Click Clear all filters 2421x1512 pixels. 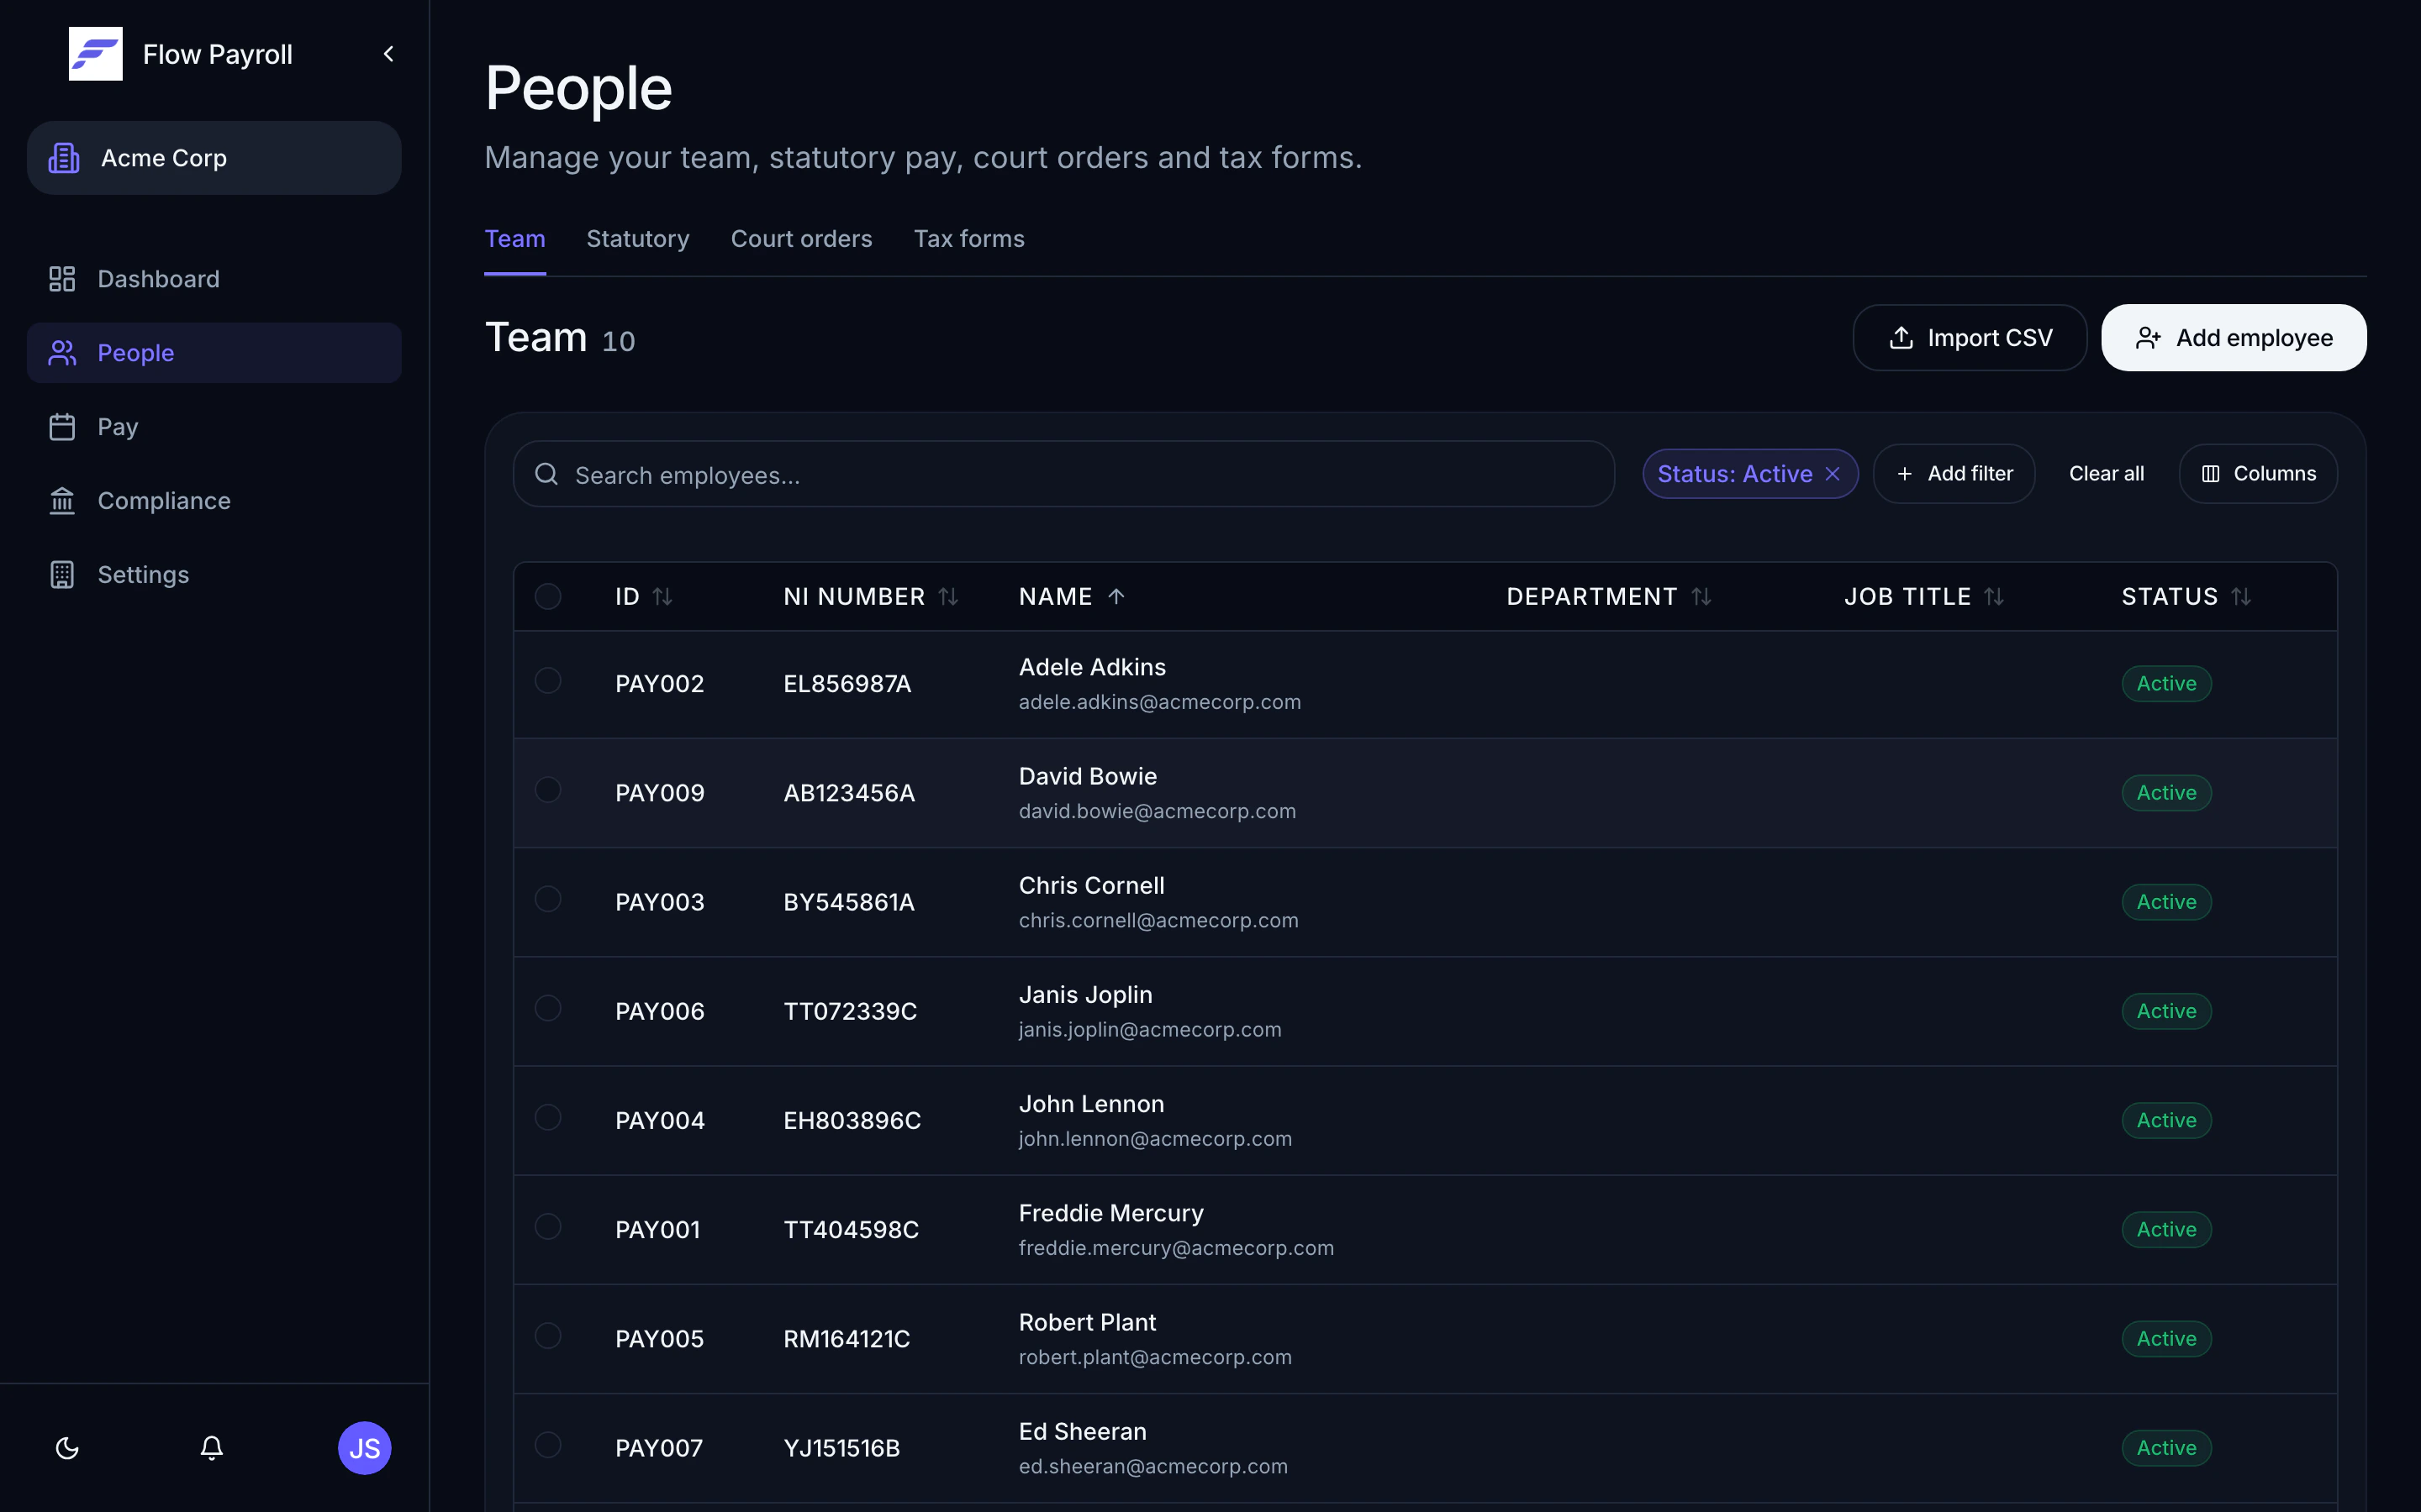coord(2106,474)
